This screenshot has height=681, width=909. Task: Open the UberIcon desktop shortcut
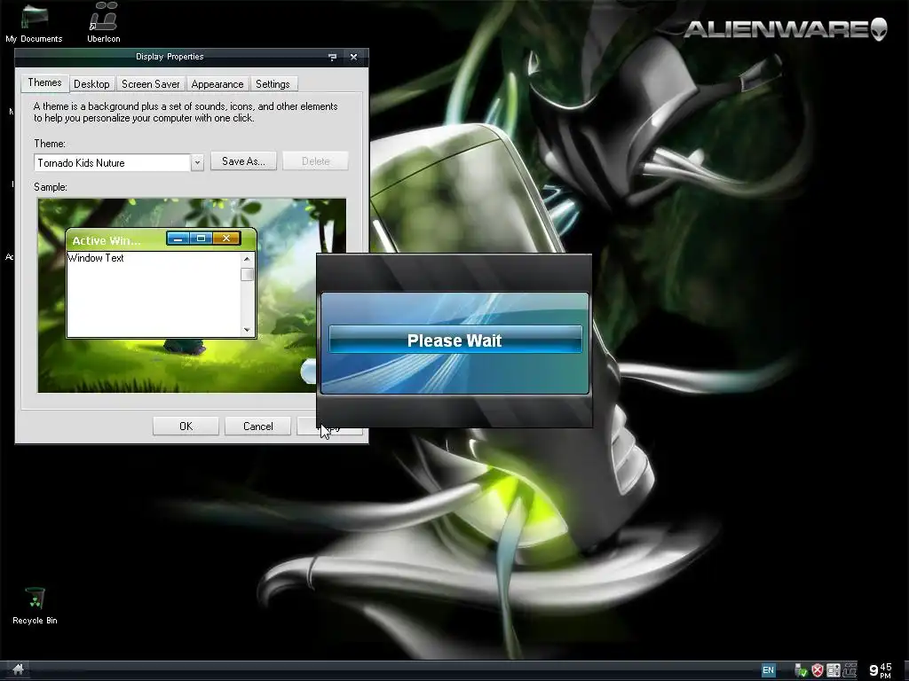104,23
